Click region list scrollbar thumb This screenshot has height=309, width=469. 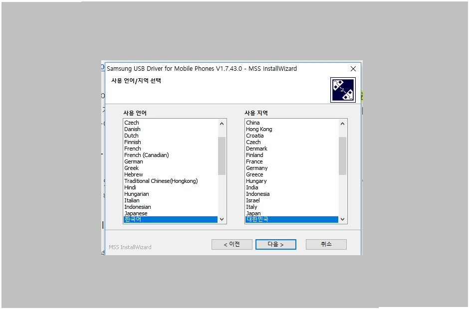coord(342,156)
